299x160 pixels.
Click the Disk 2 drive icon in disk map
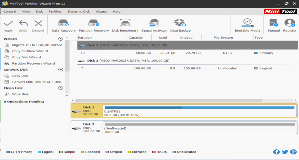77,128
